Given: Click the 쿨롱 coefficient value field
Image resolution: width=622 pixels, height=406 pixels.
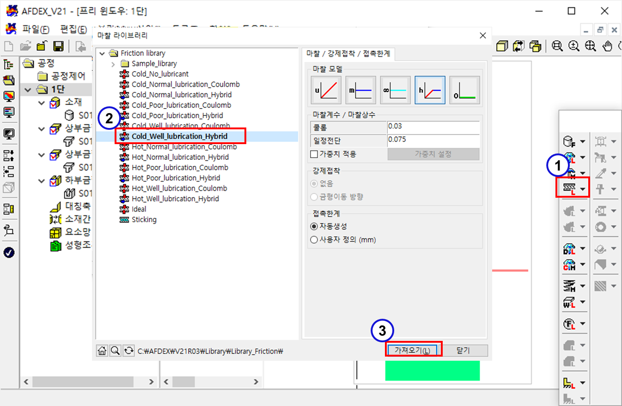Looking at the screenshot, I should (x=433, y=127).
